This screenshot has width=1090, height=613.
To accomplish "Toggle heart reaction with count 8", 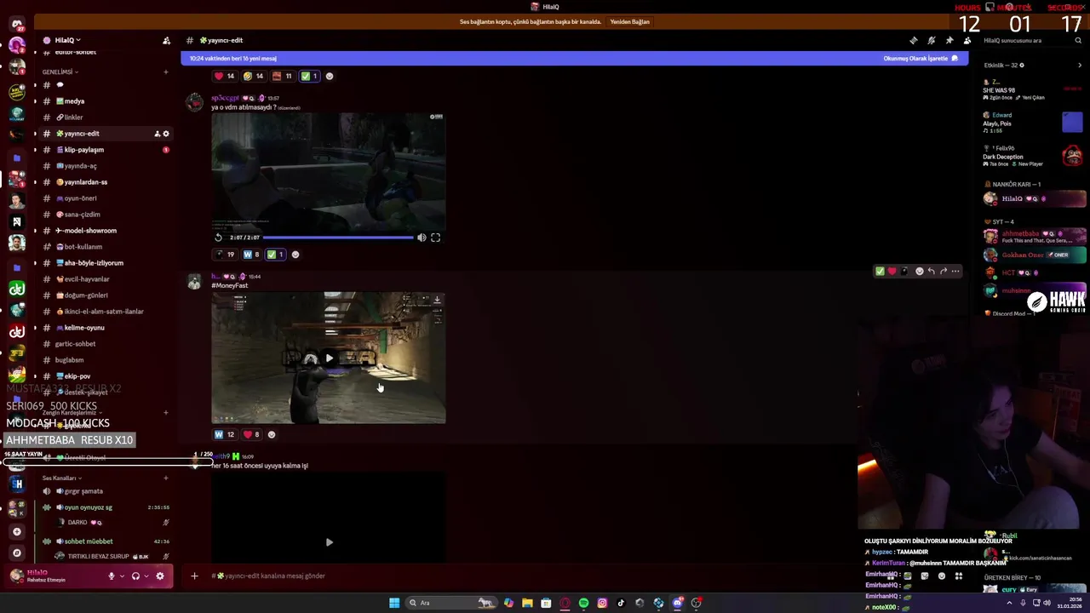I will [x=251, y=434].
